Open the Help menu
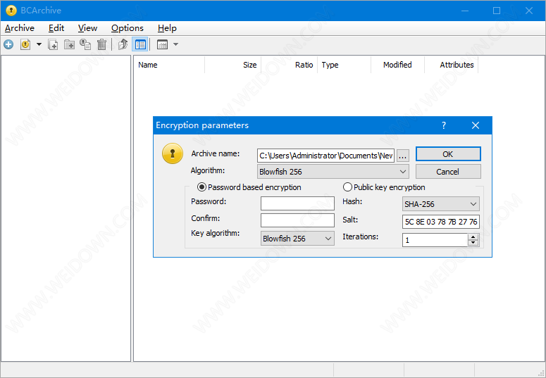The height and width of the screenshot is (378, 546). (x=167, y=28)
